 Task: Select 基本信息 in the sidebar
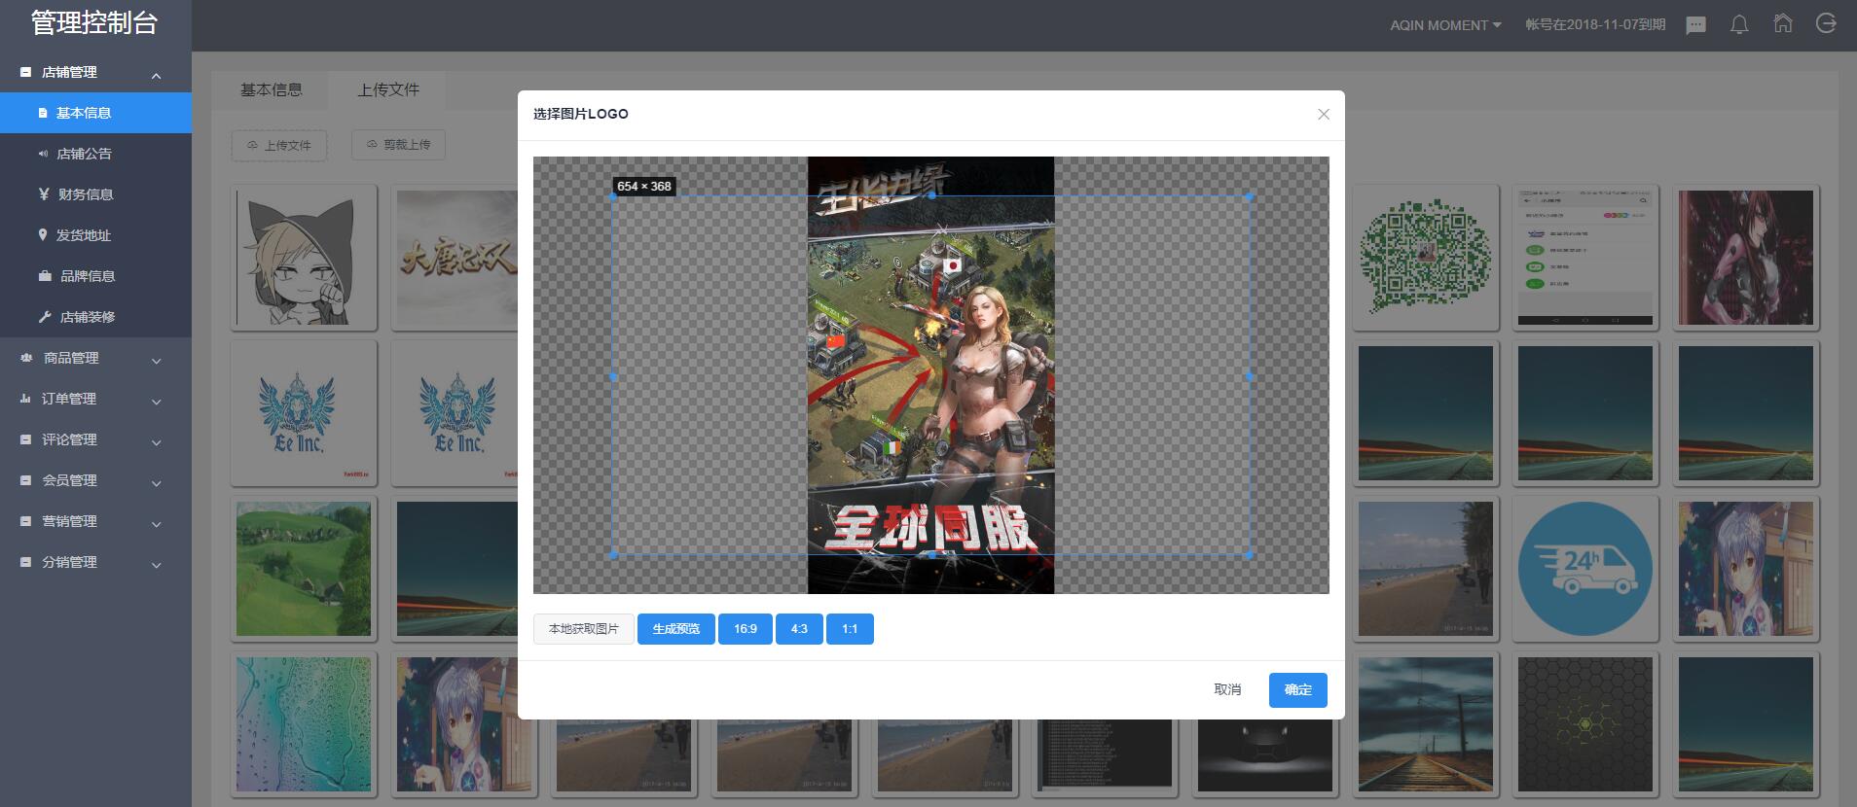95,113
